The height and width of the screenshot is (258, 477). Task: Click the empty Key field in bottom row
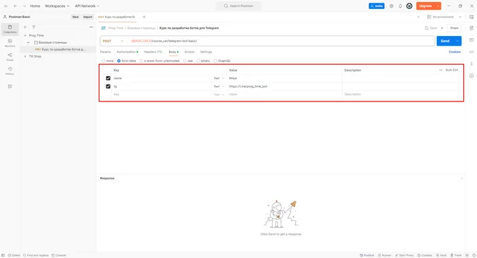[x=161, y=95]
